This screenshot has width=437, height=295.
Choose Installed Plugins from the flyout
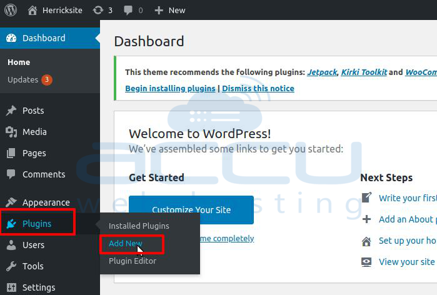139,226
